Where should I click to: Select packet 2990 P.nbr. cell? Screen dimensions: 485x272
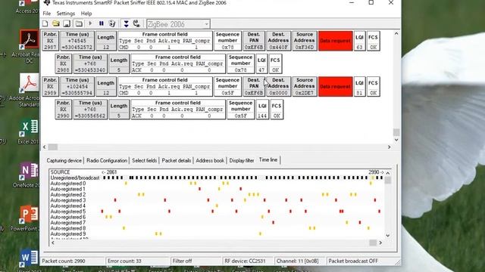63,109
